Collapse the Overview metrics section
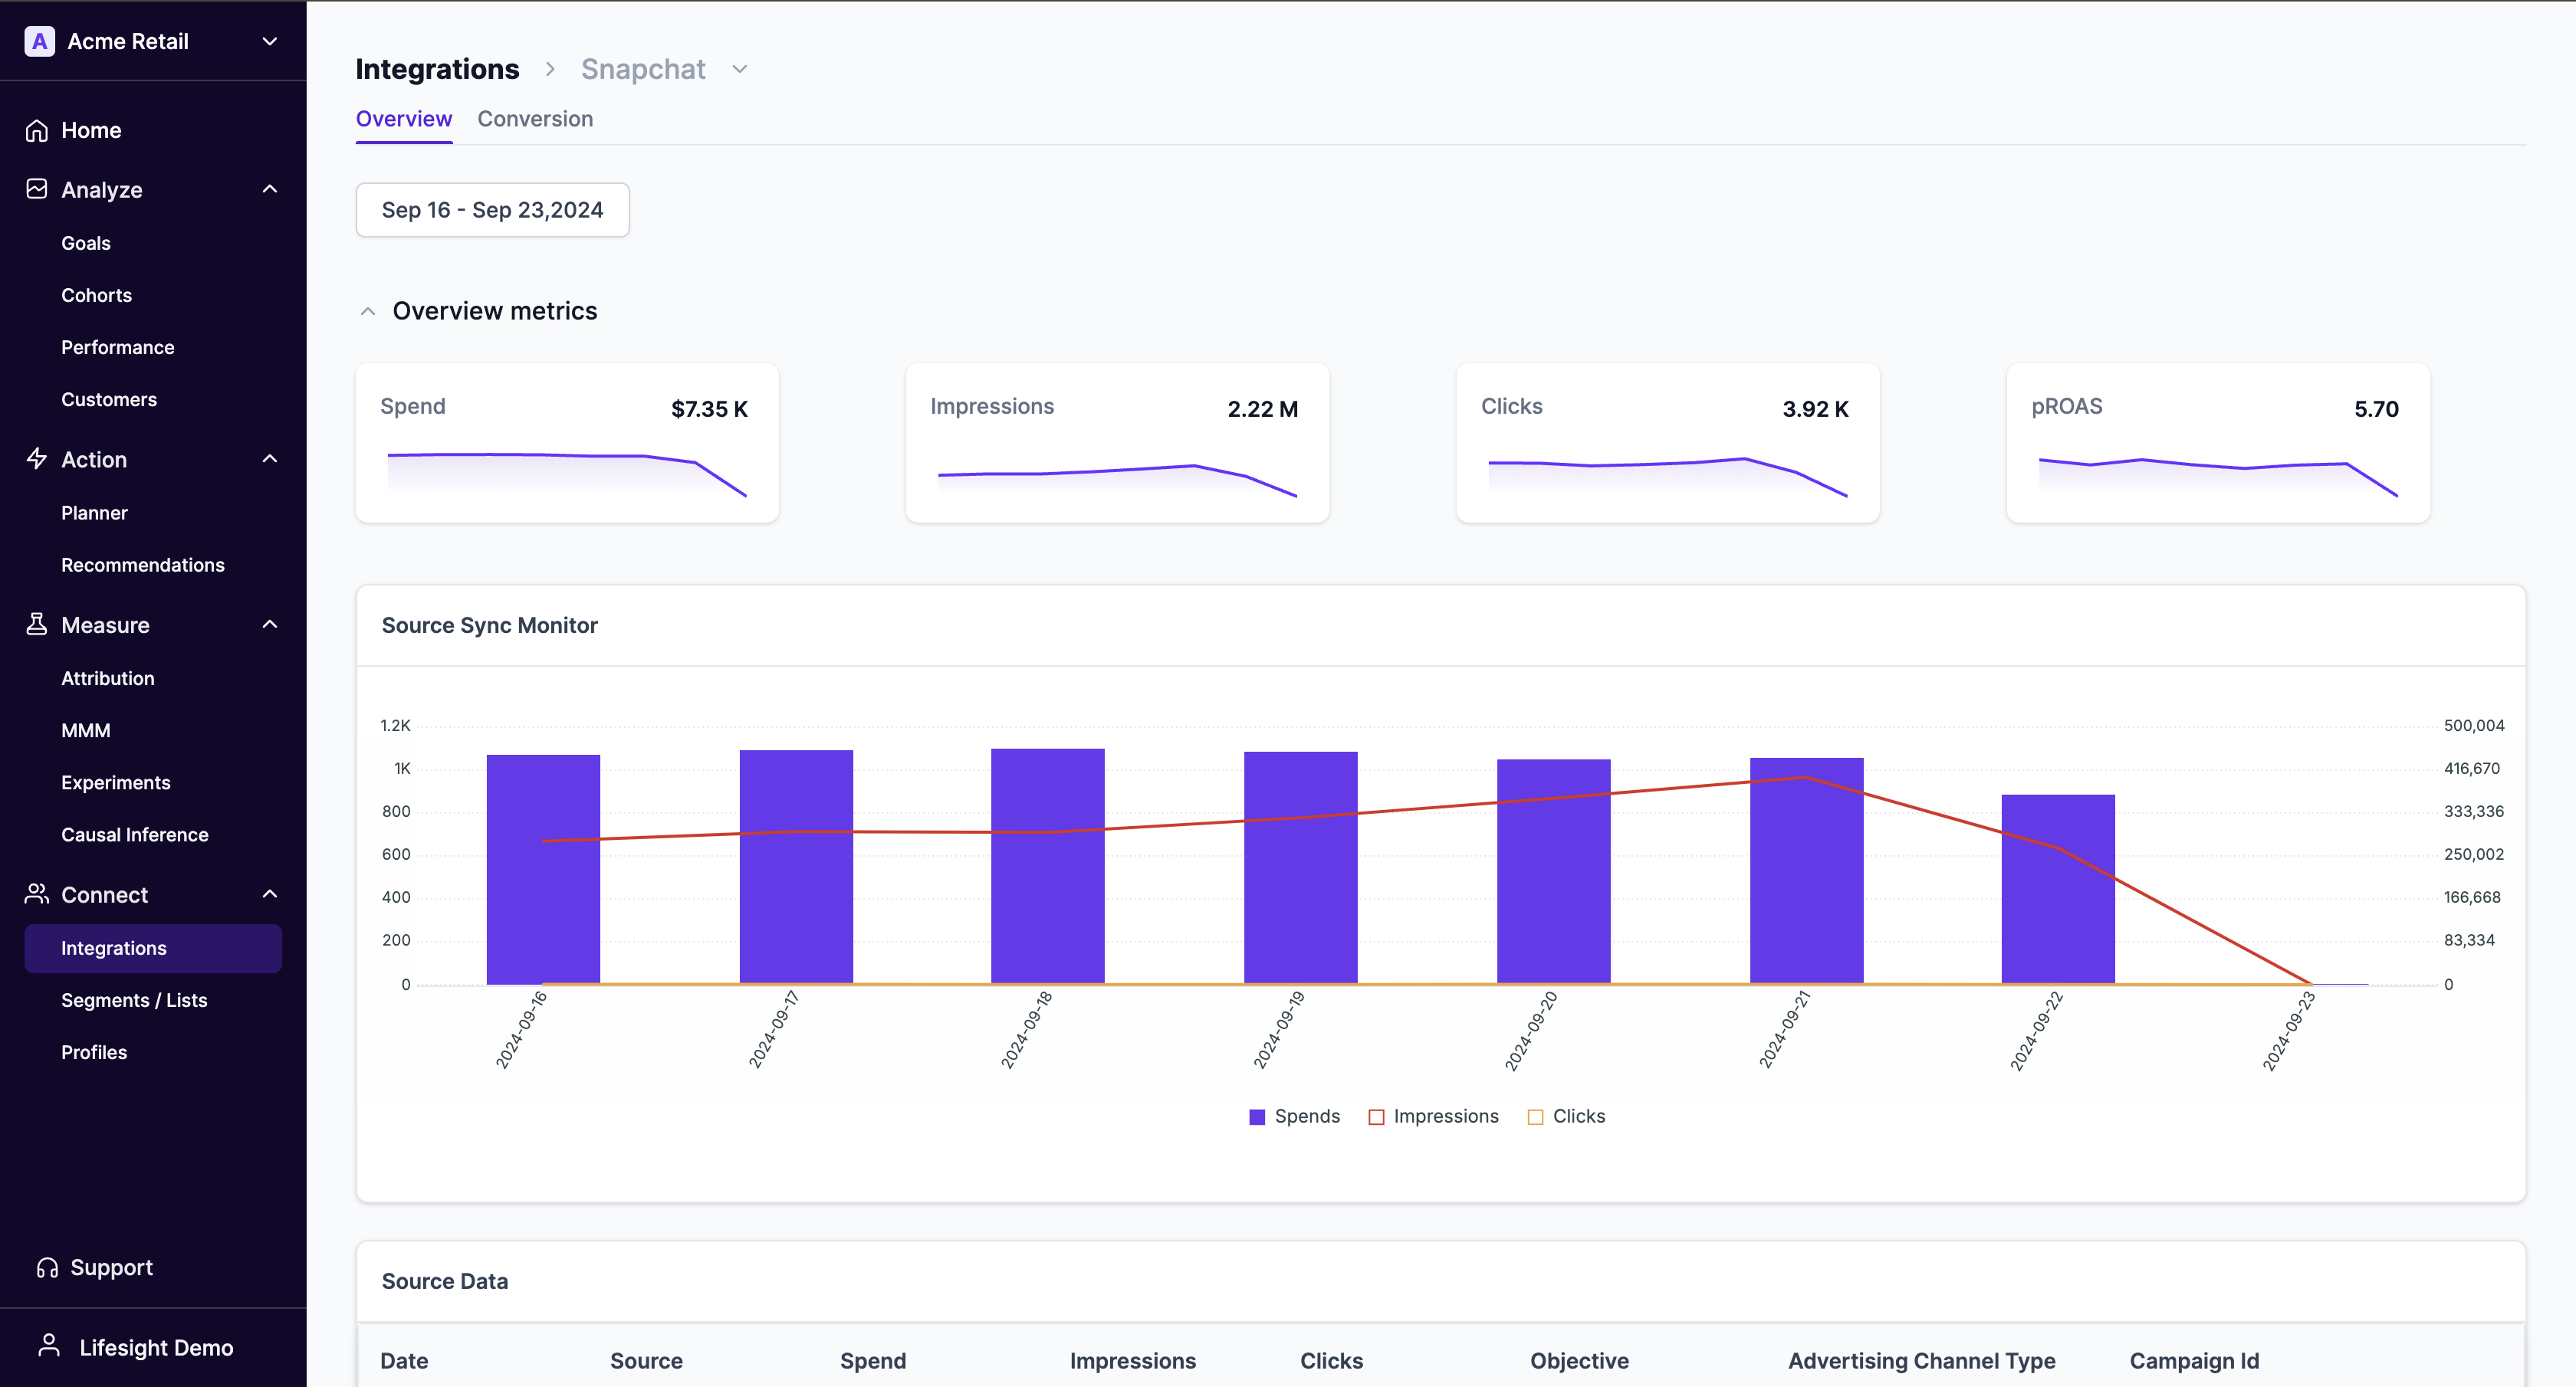This screenshot has height=1387, width=2576. click(x=368, y=311)
